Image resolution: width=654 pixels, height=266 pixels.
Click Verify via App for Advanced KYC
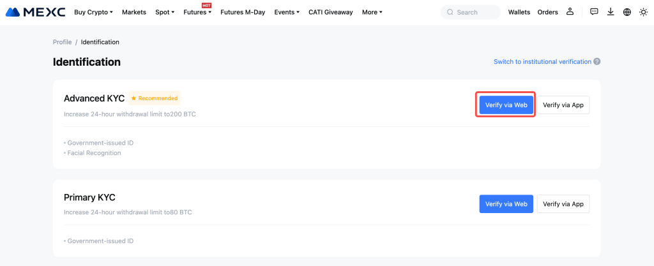(563, 105)
